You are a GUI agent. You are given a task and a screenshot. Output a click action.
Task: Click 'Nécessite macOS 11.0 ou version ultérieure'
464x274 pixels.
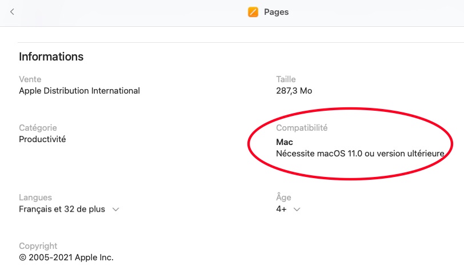tap(360, 153)
